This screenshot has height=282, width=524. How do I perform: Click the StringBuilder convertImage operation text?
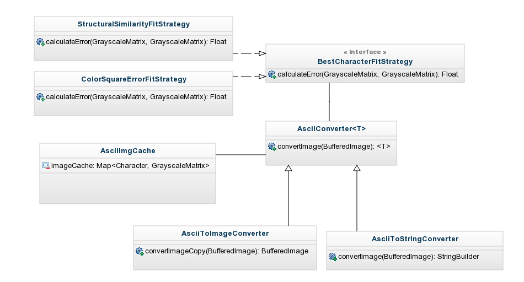tap(408, 257)
